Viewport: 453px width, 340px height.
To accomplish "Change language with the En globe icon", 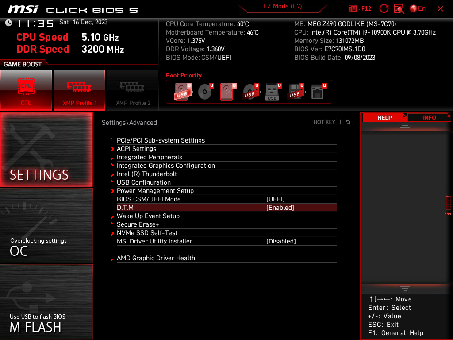I will click(x=418, y=9).
